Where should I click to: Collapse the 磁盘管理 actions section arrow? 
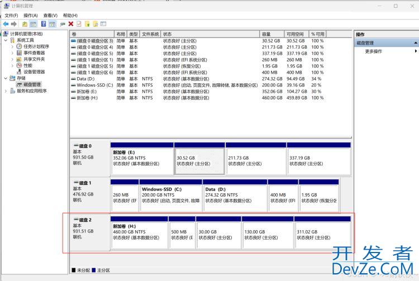coord(415,43)
